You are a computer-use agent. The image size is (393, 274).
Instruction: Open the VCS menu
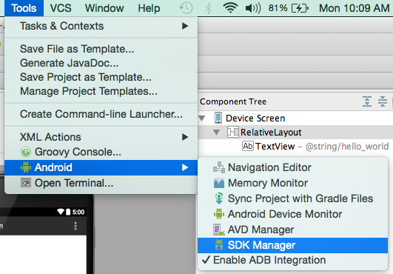61,8
